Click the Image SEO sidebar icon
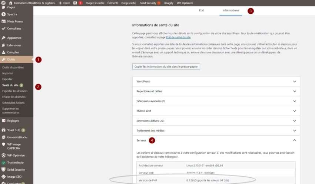 point(3,177)
